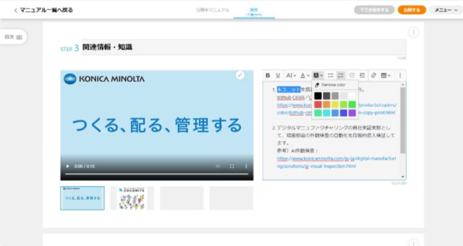
Task: Pick the red color swatch
Action: tap(318, 105)
